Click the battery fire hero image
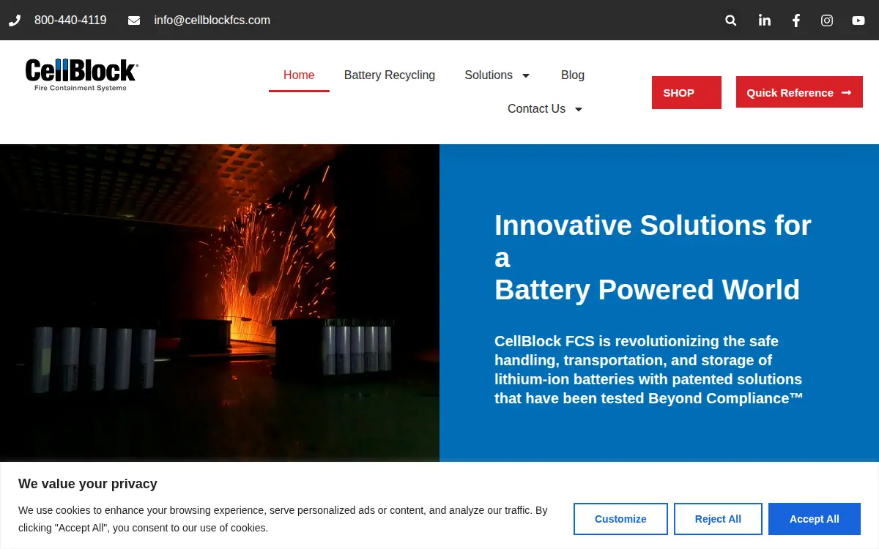 point(220,303)
